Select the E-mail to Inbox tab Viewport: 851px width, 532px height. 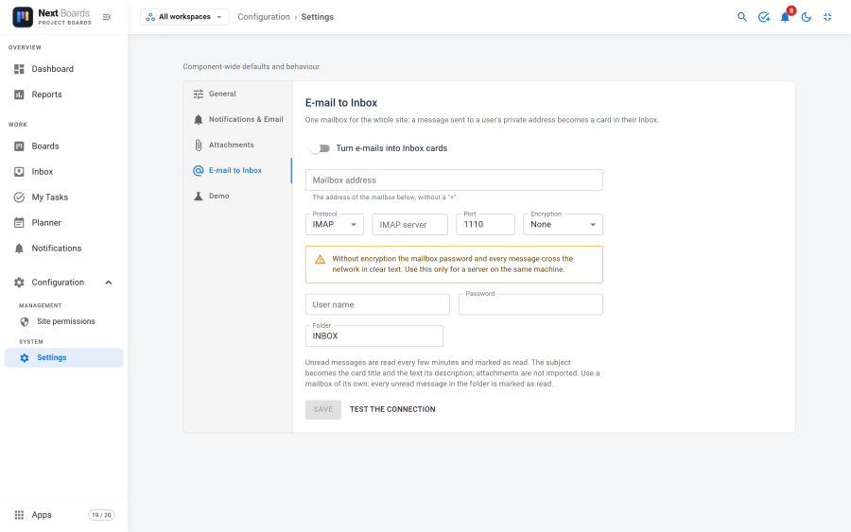pos(237,170)
